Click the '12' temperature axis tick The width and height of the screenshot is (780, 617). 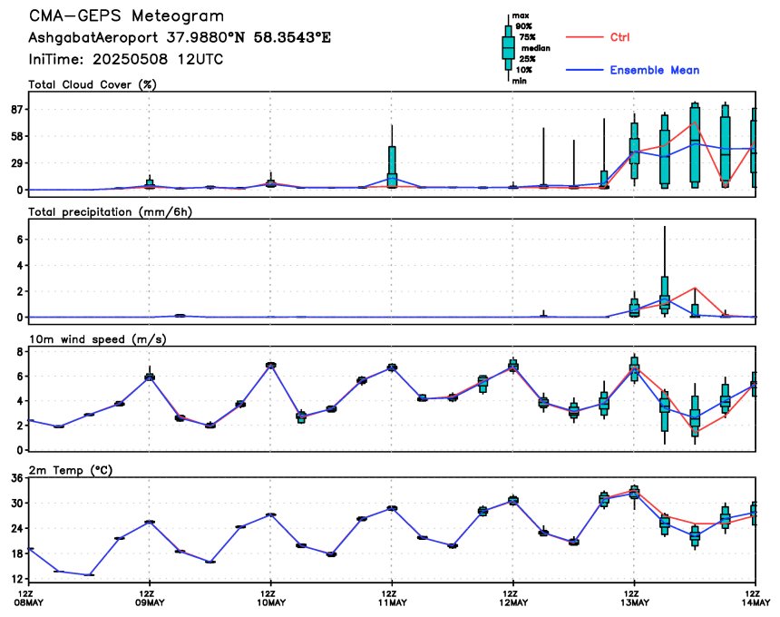16,579
